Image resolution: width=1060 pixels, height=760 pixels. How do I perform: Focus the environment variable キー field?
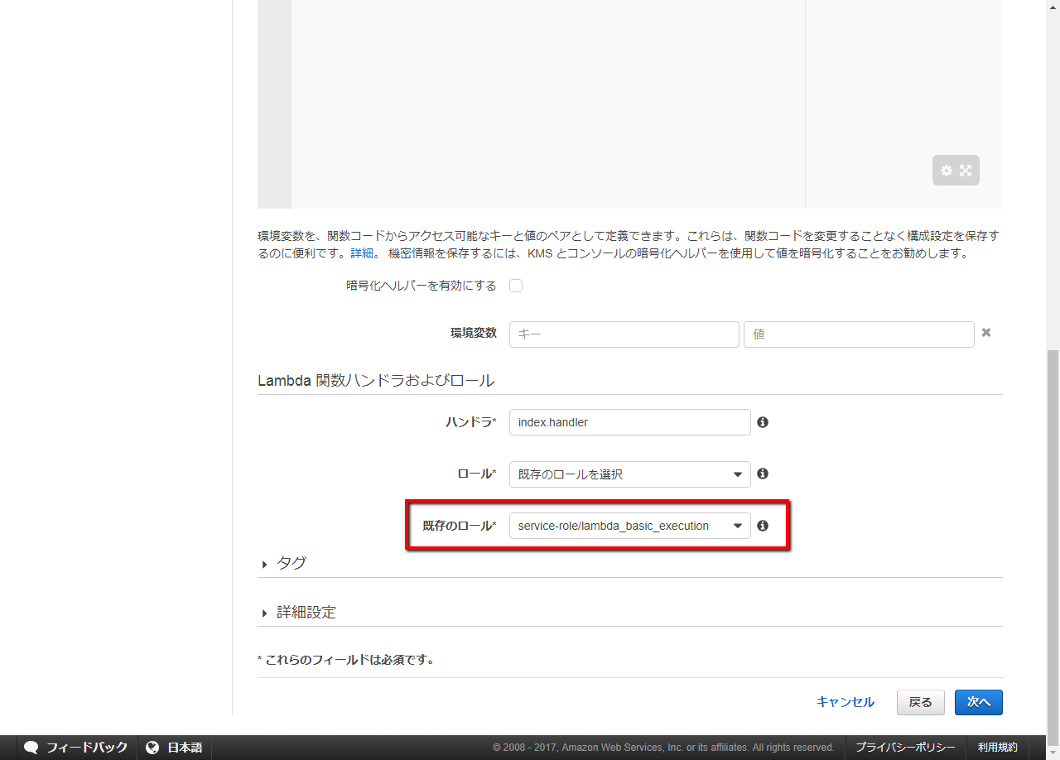pyautogui.click(x=624, y=334)
